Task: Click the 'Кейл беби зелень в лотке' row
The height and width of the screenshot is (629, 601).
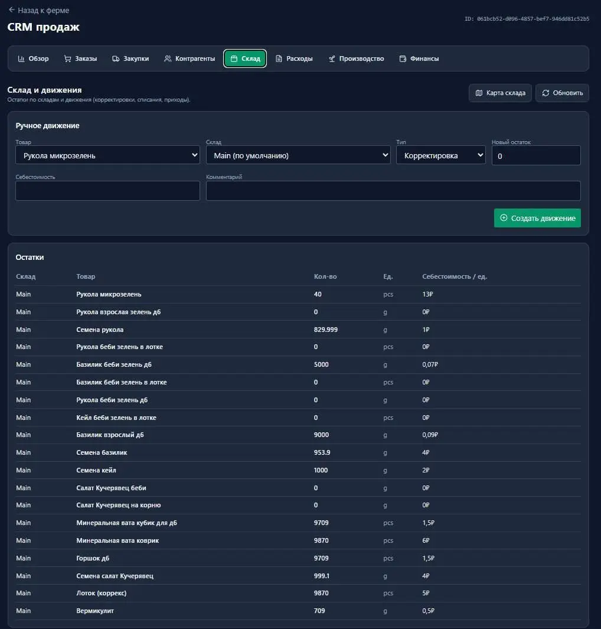Action: click(298, 417)
